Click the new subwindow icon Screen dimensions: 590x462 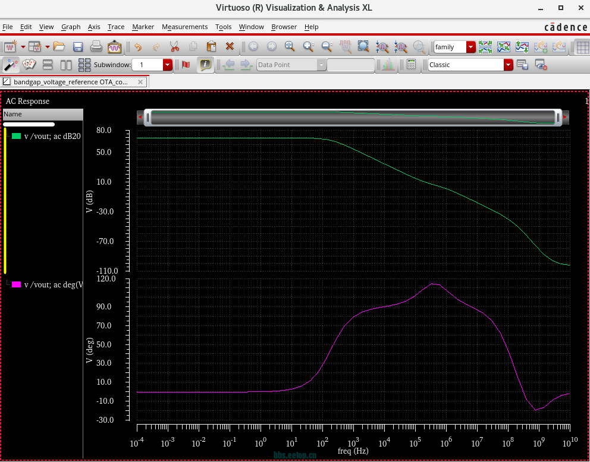tap(35, 46)
